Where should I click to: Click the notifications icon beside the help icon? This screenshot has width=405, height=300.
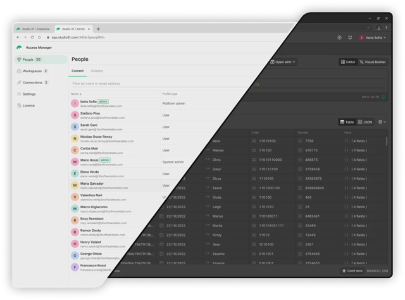(x=350, y=38)
